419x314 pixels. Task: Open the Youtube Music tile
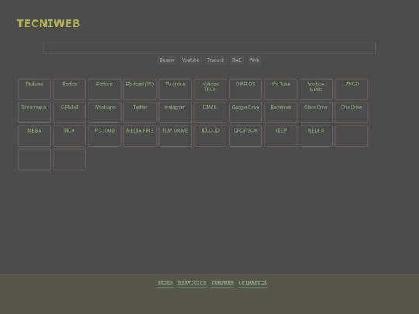[x=316, y=89]
